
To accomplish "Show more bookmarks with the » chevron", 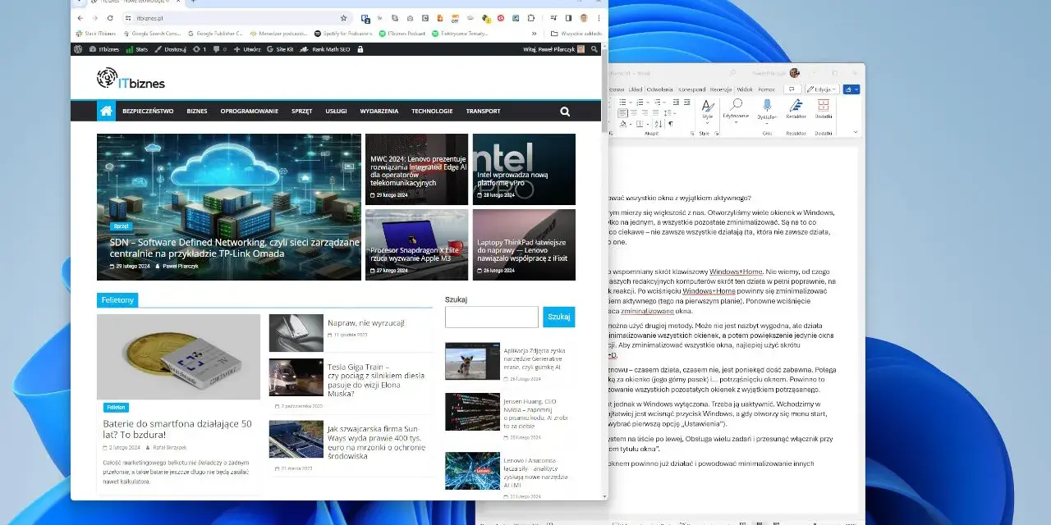I will (534, 34).
